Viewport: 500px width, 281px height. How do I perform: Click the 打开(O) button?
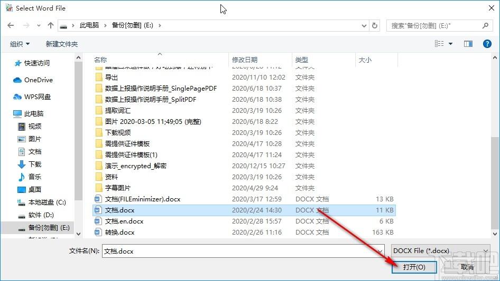click(414, 267)
